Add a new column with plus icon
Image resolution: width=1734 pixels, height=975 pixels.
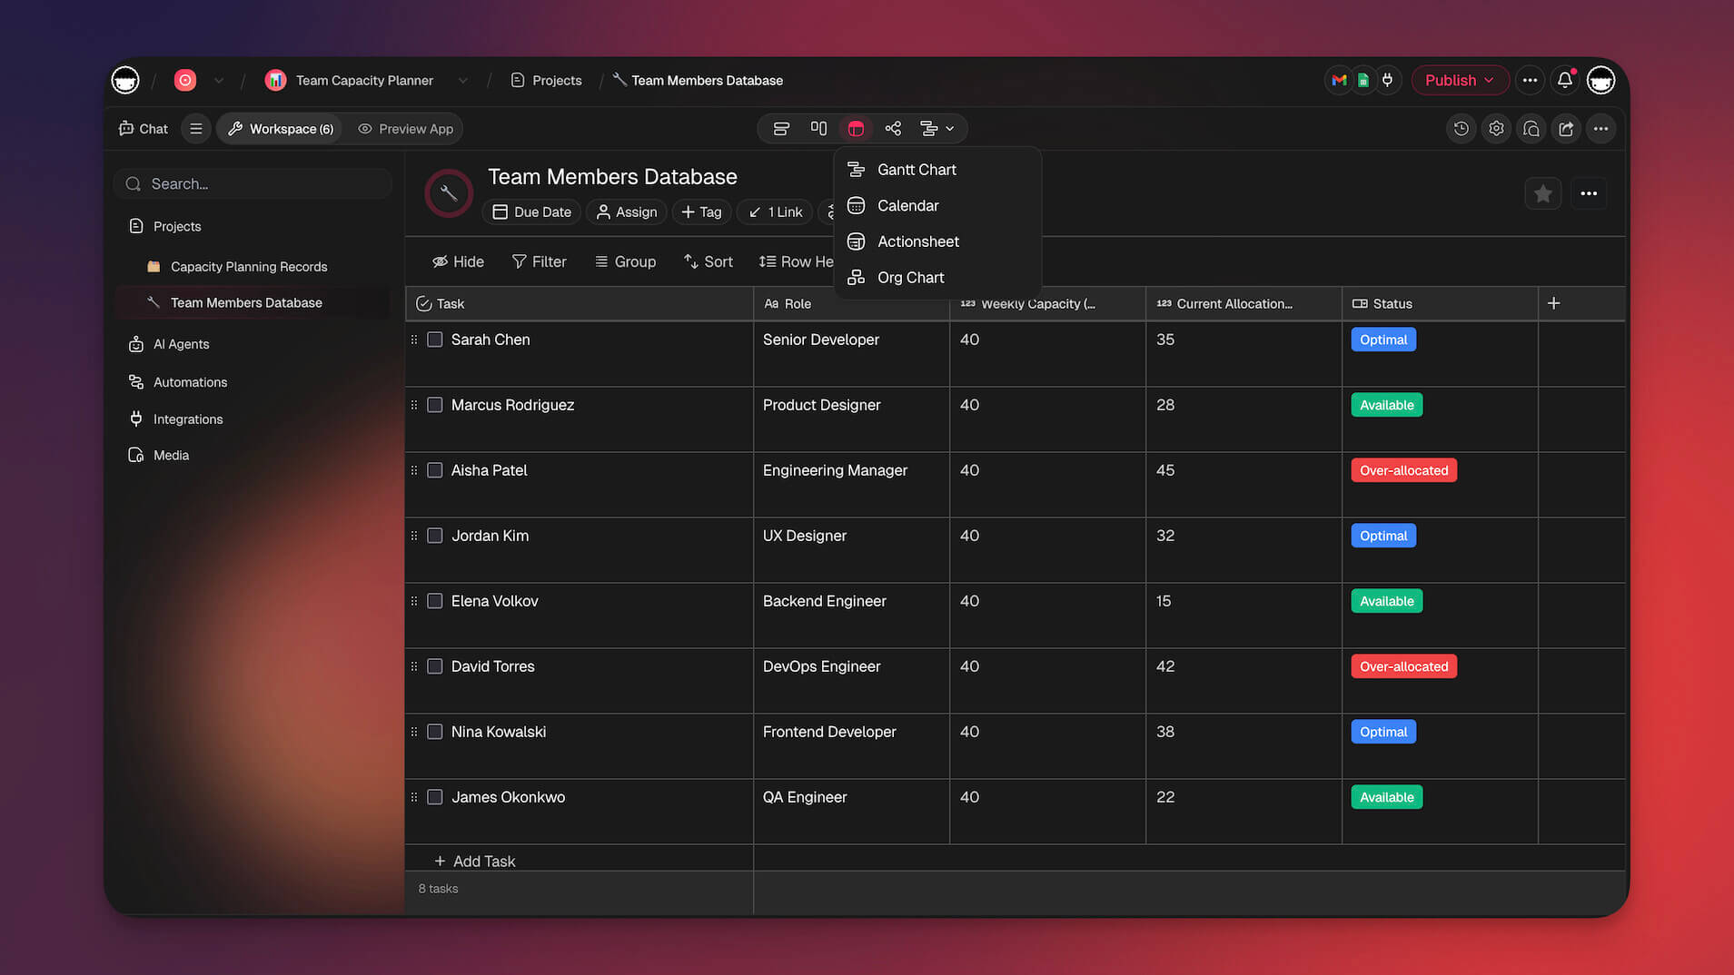click(x=1553, y=303)
